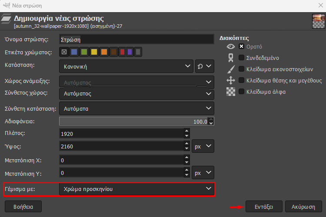Increase Πλάτος with the up arrow
The width and height of the screenshot is (326, 217).
[x=187, y=131]
